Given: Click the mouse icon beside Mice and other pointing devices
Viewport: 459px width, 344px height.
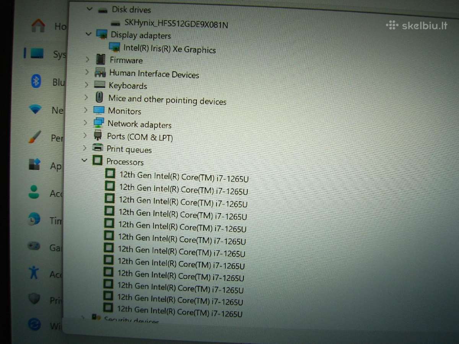Looking at the screenshot, I should tap(99, 97).
